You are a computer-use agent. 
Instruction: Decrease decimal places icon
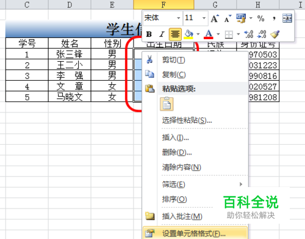click(x=262, y=34)
